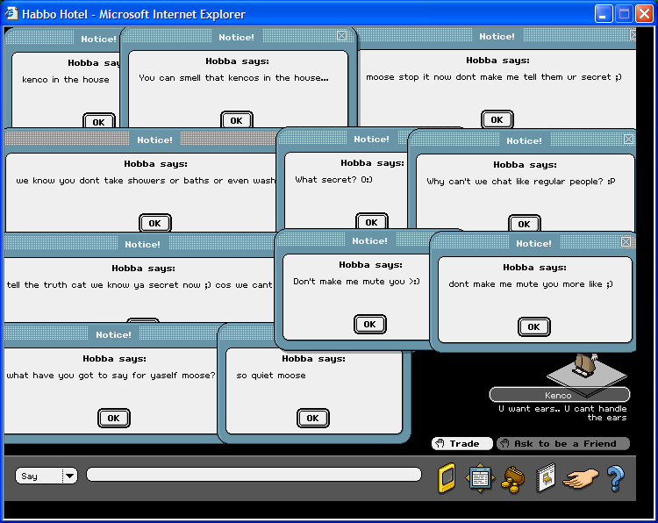Click the 'so quiet moose' message text

point(271,376)
